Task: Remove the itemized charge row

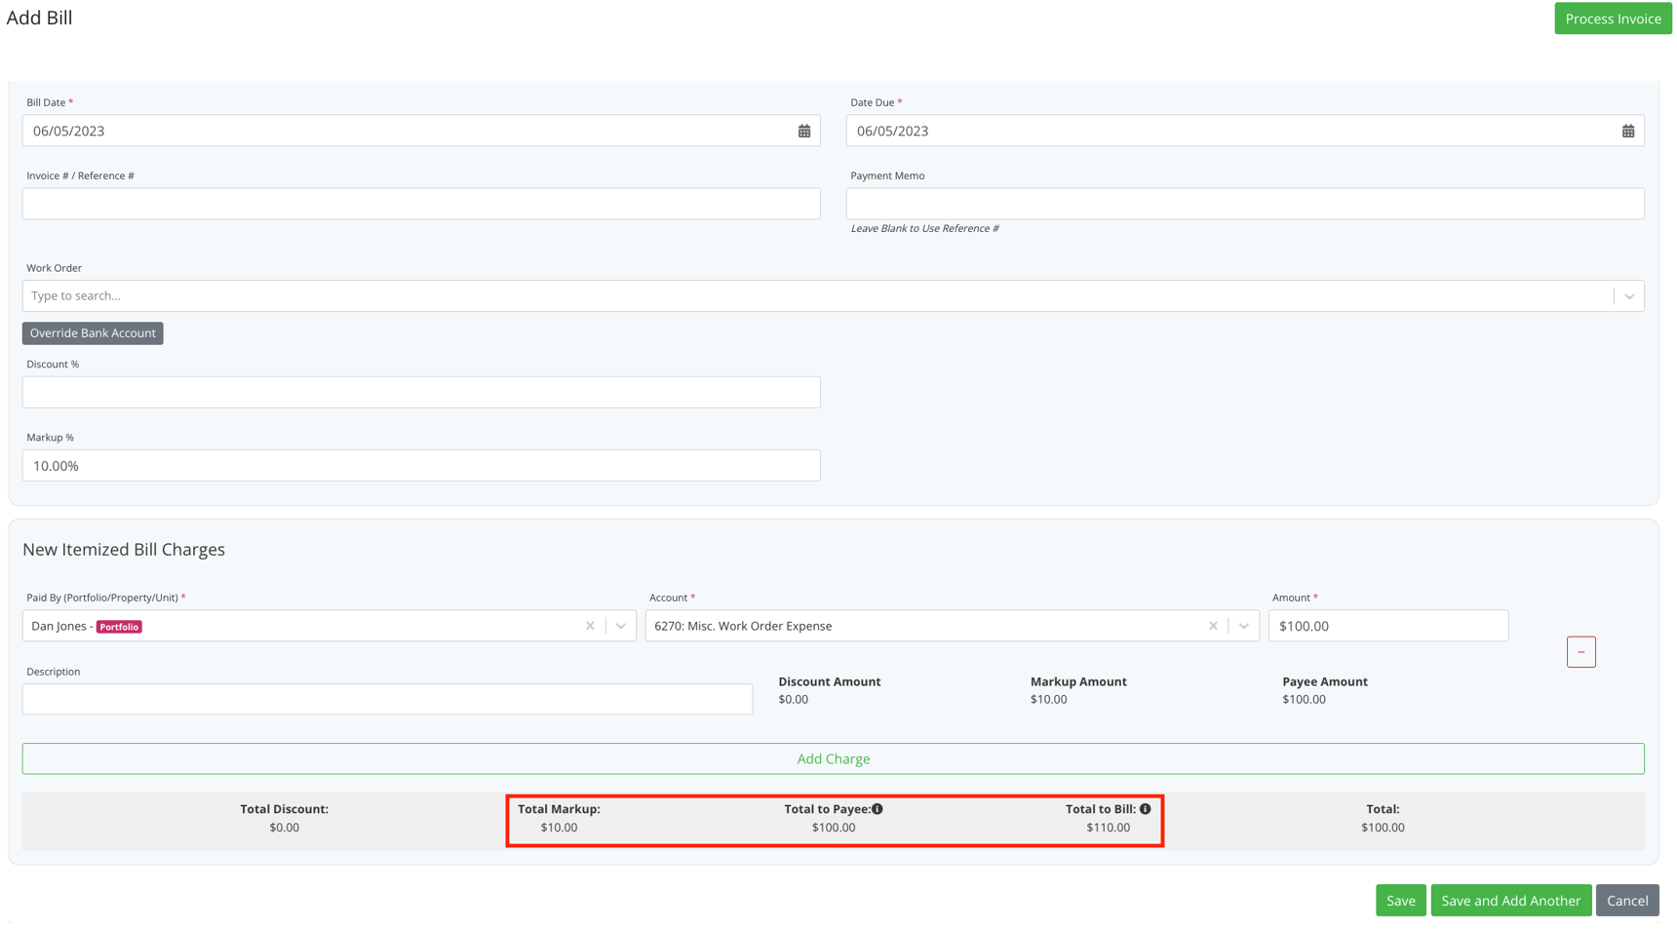Action: [1580, 651]
